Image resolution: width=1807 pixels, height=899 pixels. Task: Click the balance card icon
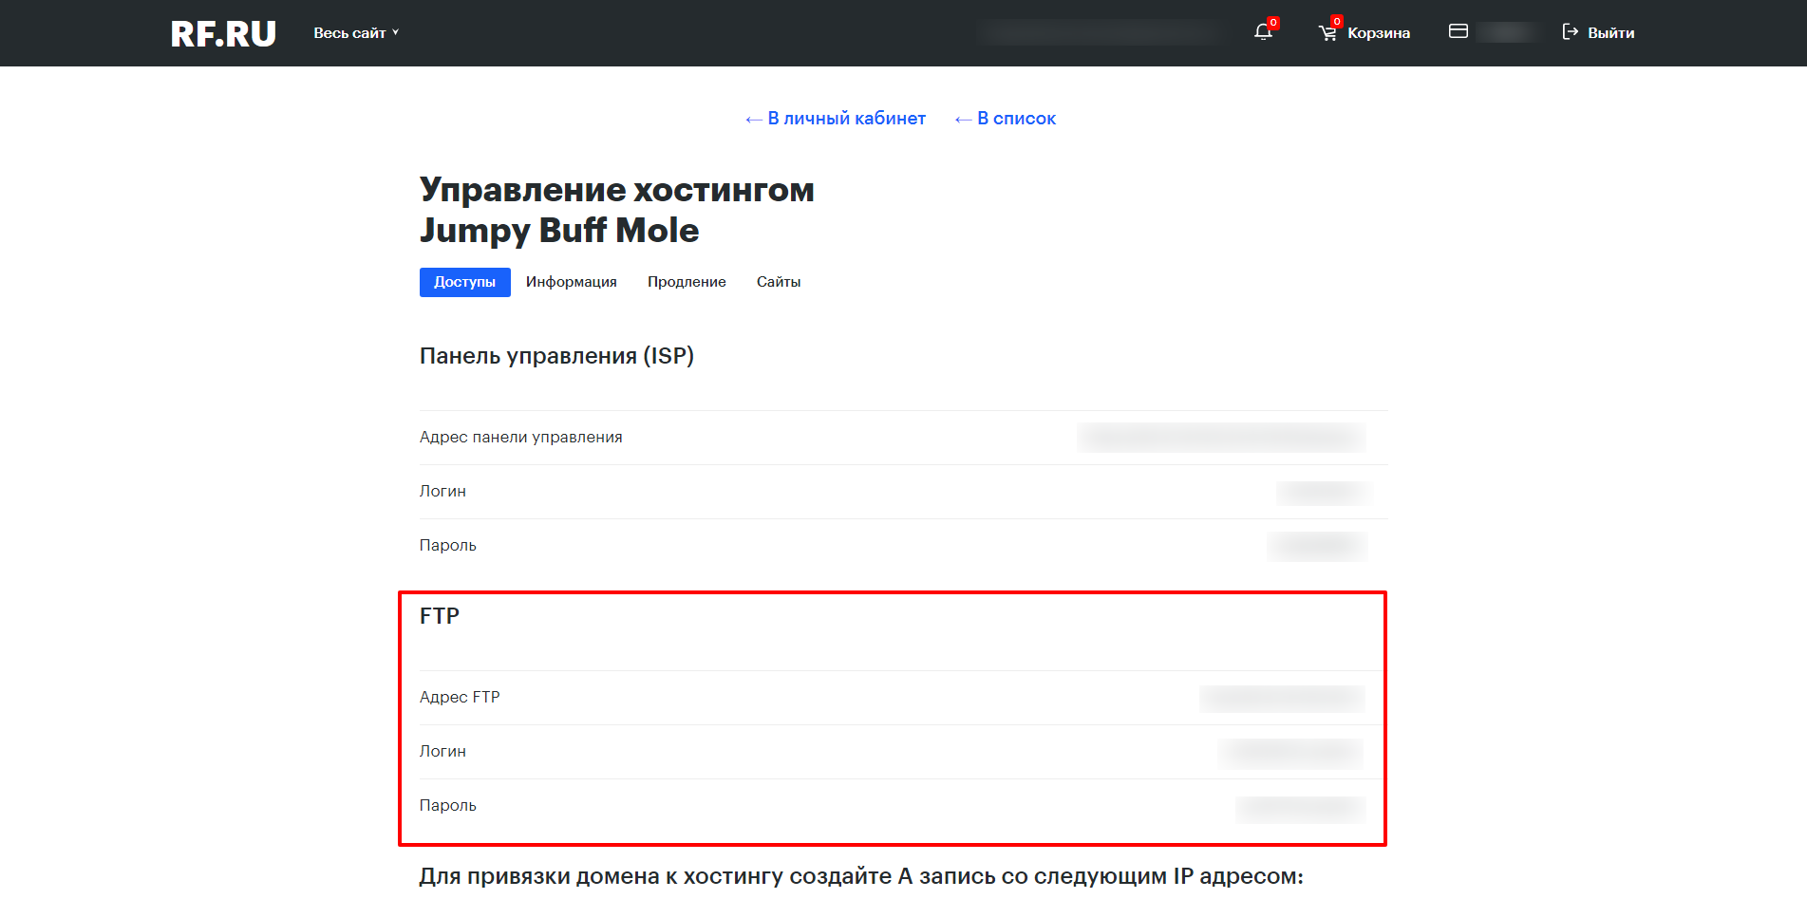tap(1459, 31)
